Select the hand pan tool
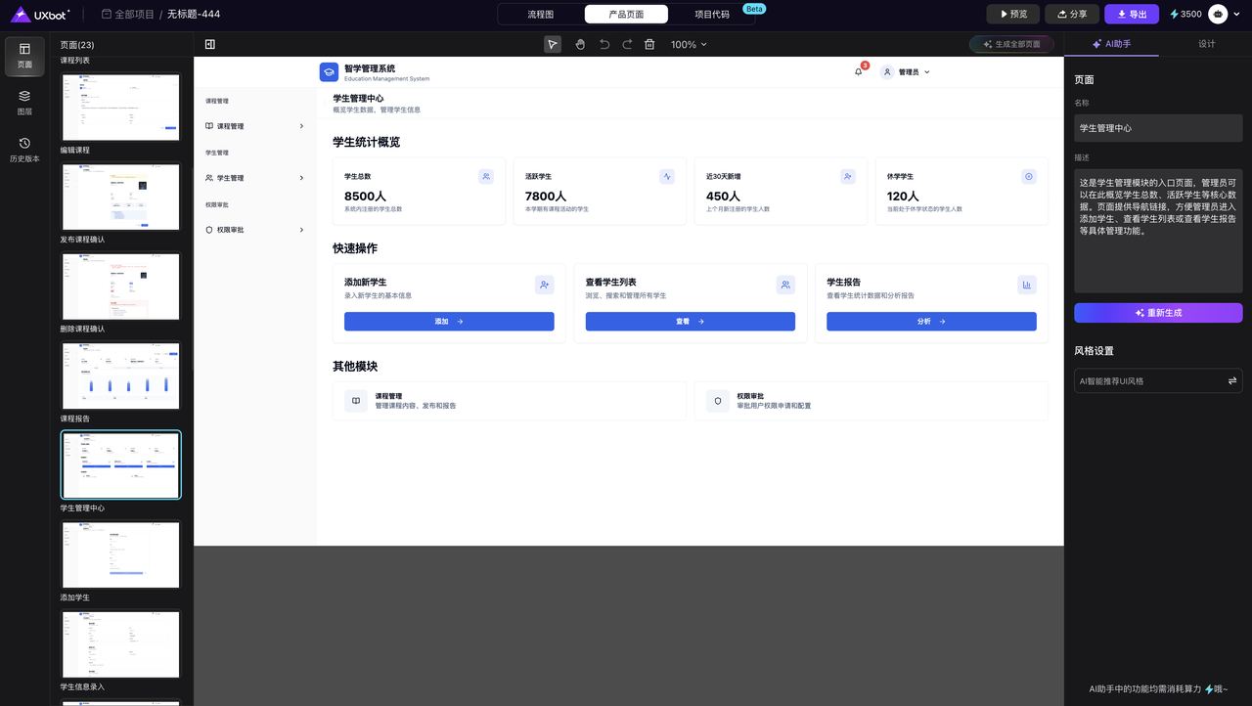 [x=579, y=44]
